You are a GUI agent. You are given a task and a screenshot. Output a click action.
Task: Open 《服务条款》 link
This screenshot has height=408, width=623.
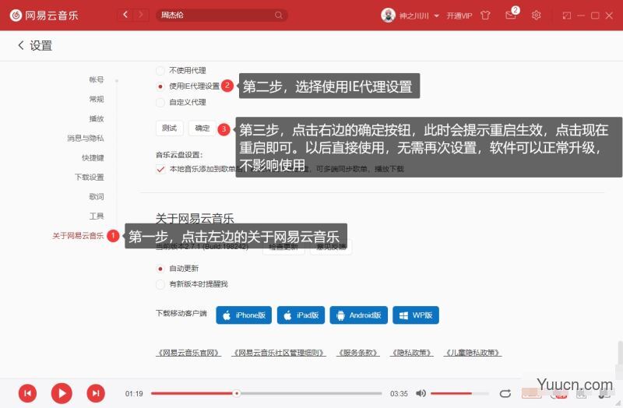357,353
